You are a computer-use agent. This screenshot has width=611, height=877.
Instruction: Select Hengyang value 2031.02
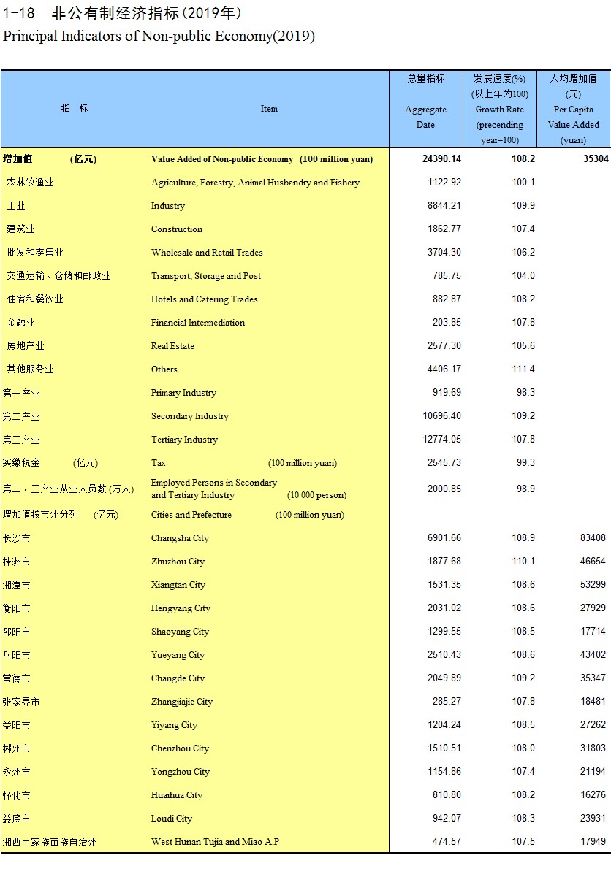444,608
